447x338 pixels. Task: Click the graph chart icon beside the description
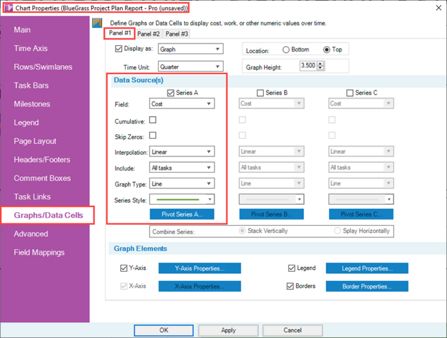(97, 23)
